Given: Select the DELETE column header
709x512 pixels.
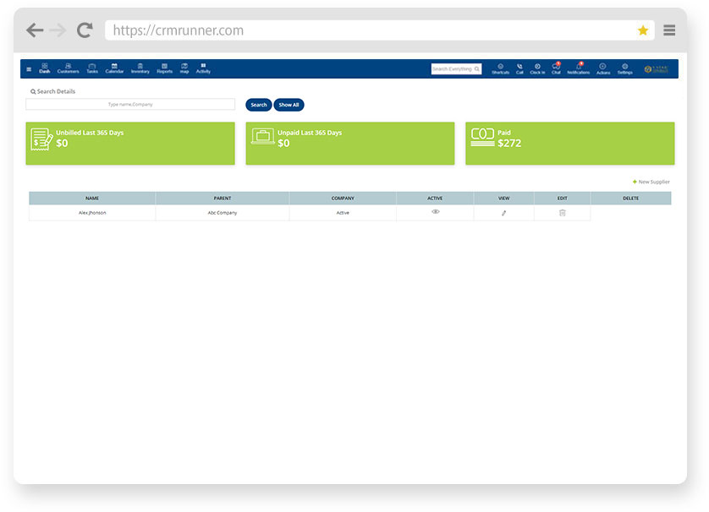Looking at the screenshot, I should [x=631, y=199].
